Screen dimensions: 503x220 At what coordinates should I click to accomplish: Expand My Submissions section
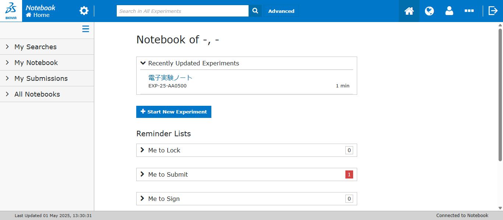(x=47, y=78)
